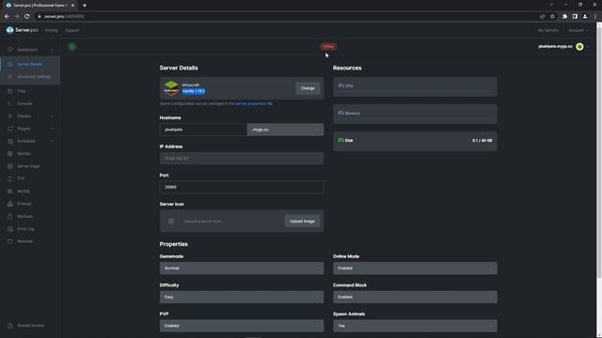The image size is (602, 338).
Task: Click the IP Address field
Action: (242, 159)
